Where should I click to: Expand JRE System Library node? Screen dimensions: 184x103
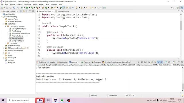click(4, 48)
